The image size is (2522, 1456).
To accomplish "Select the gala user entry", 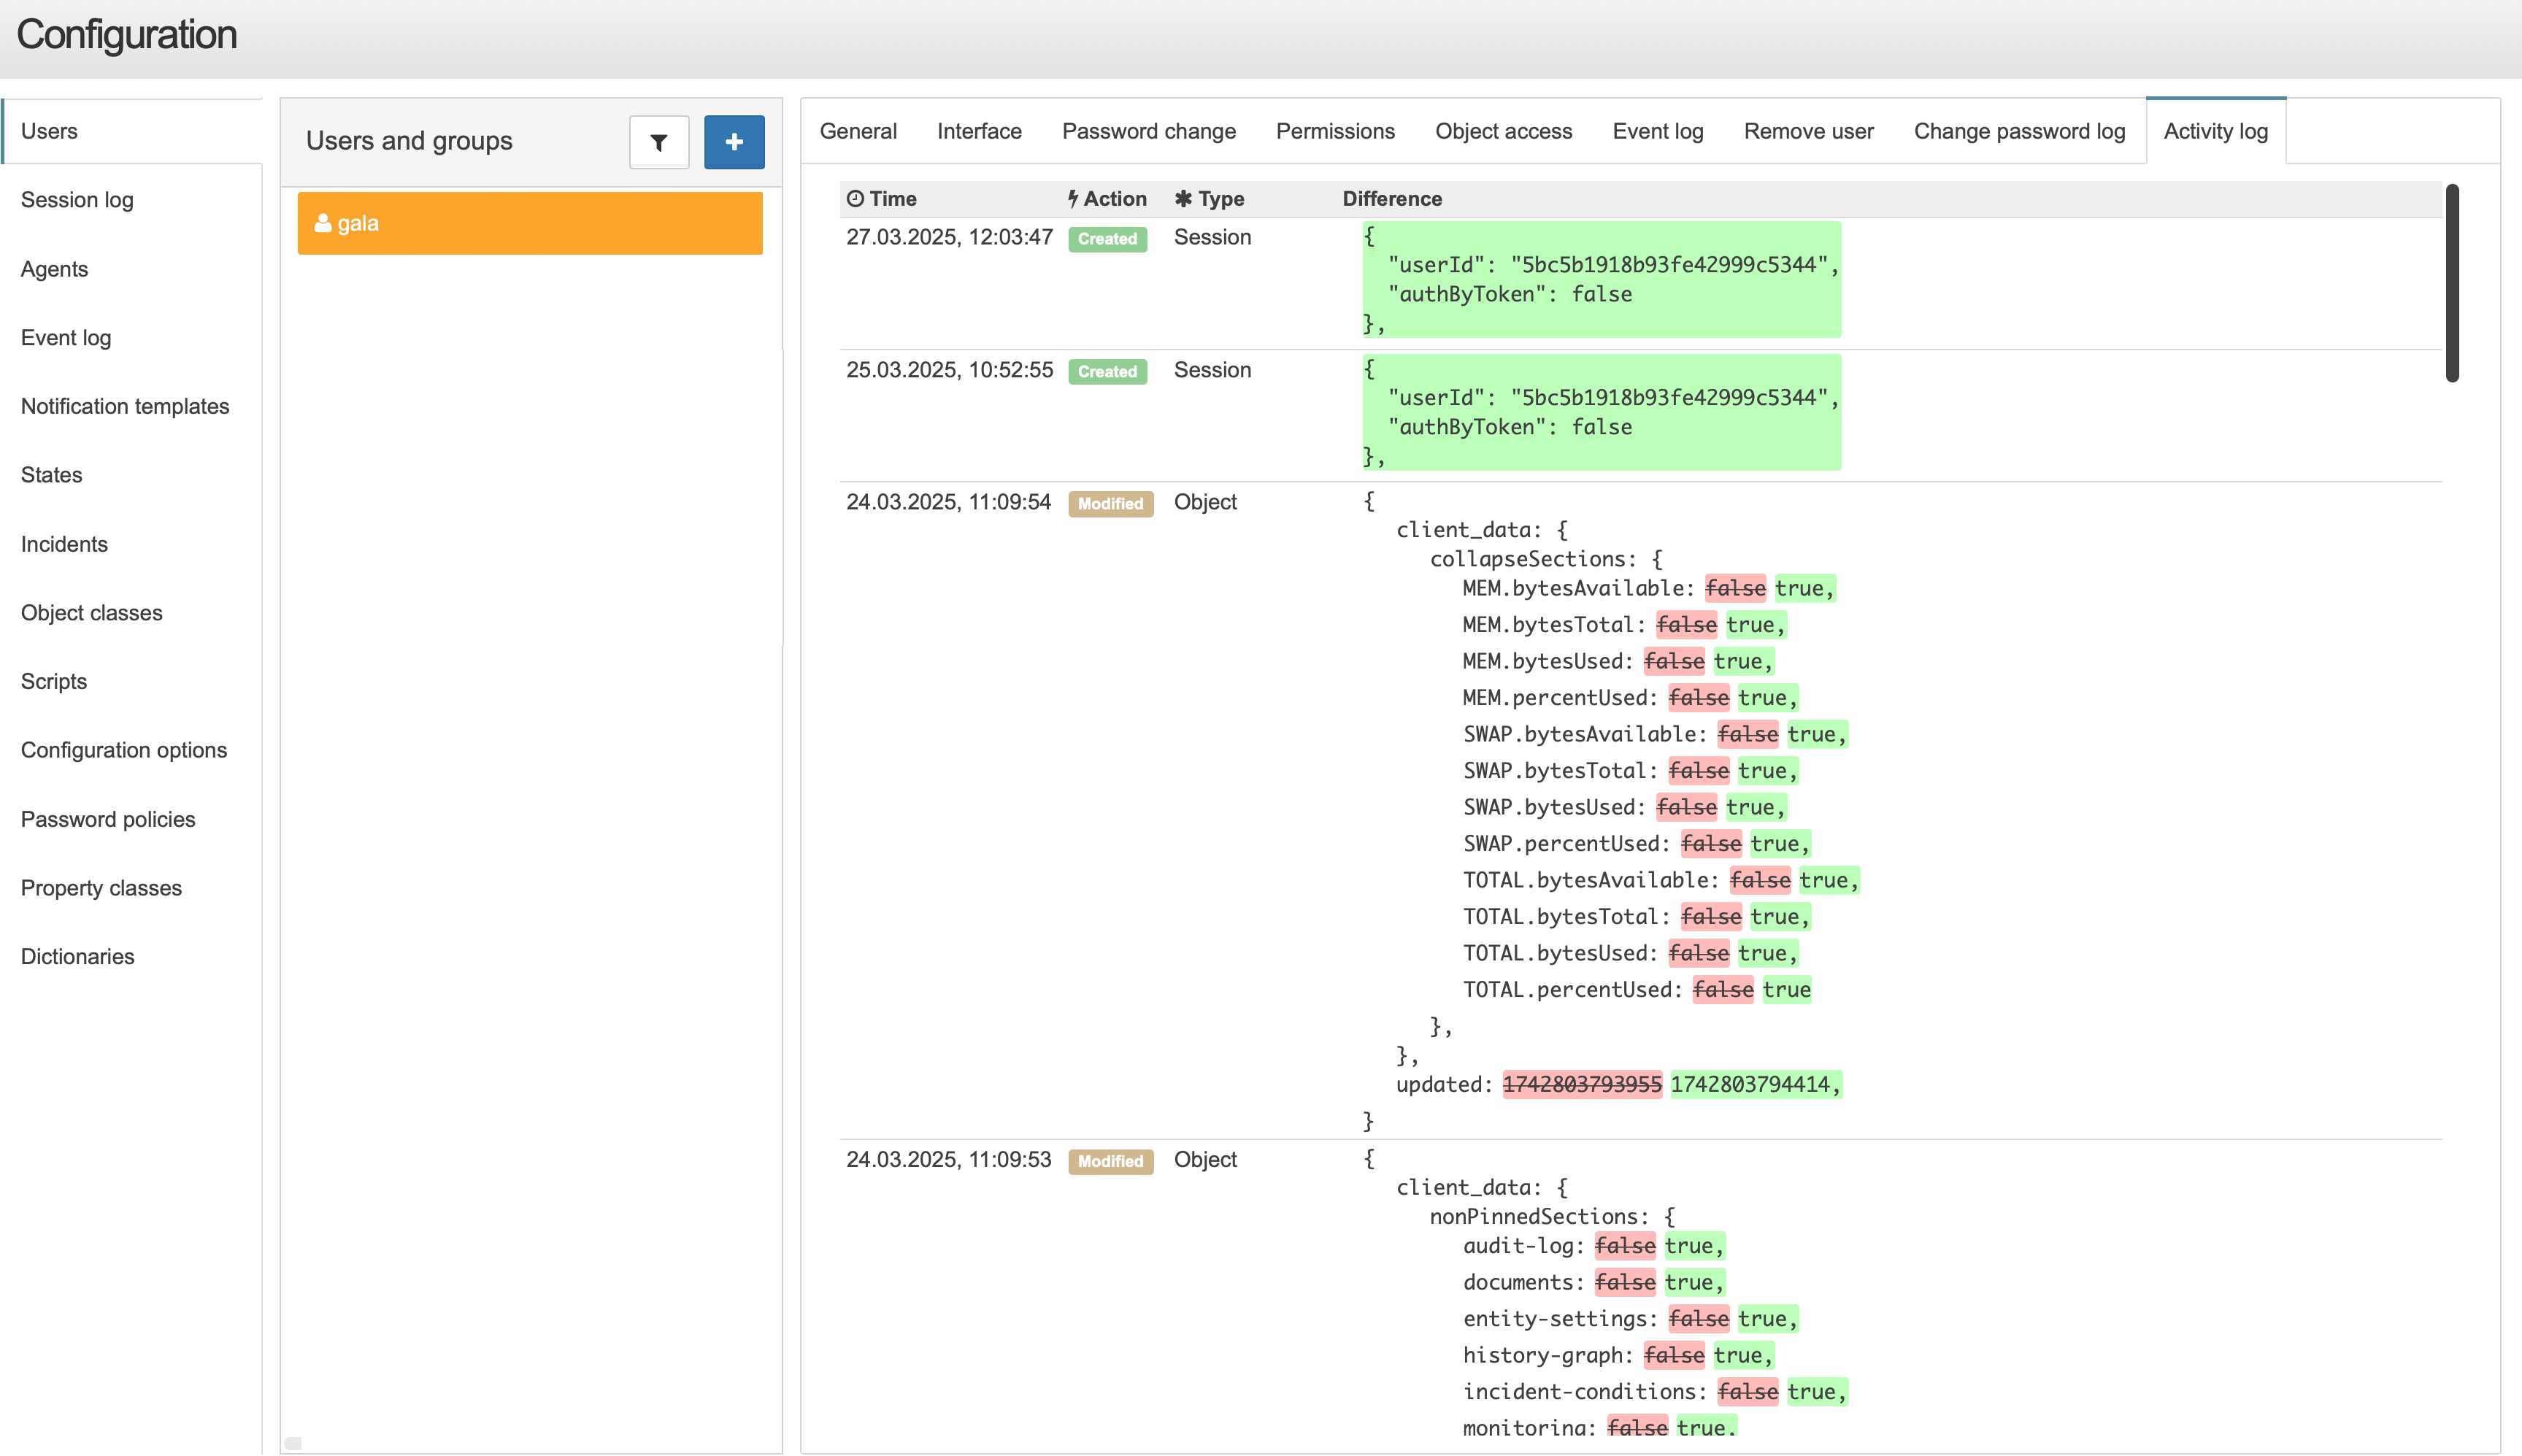I will point(530,223).
